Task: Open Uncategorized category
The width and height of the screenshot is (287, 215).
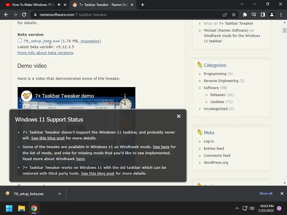Action: tap(216, 109)
